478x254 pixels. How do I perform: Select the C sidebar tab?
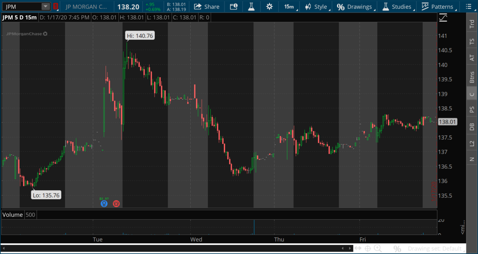coord(472,94)
